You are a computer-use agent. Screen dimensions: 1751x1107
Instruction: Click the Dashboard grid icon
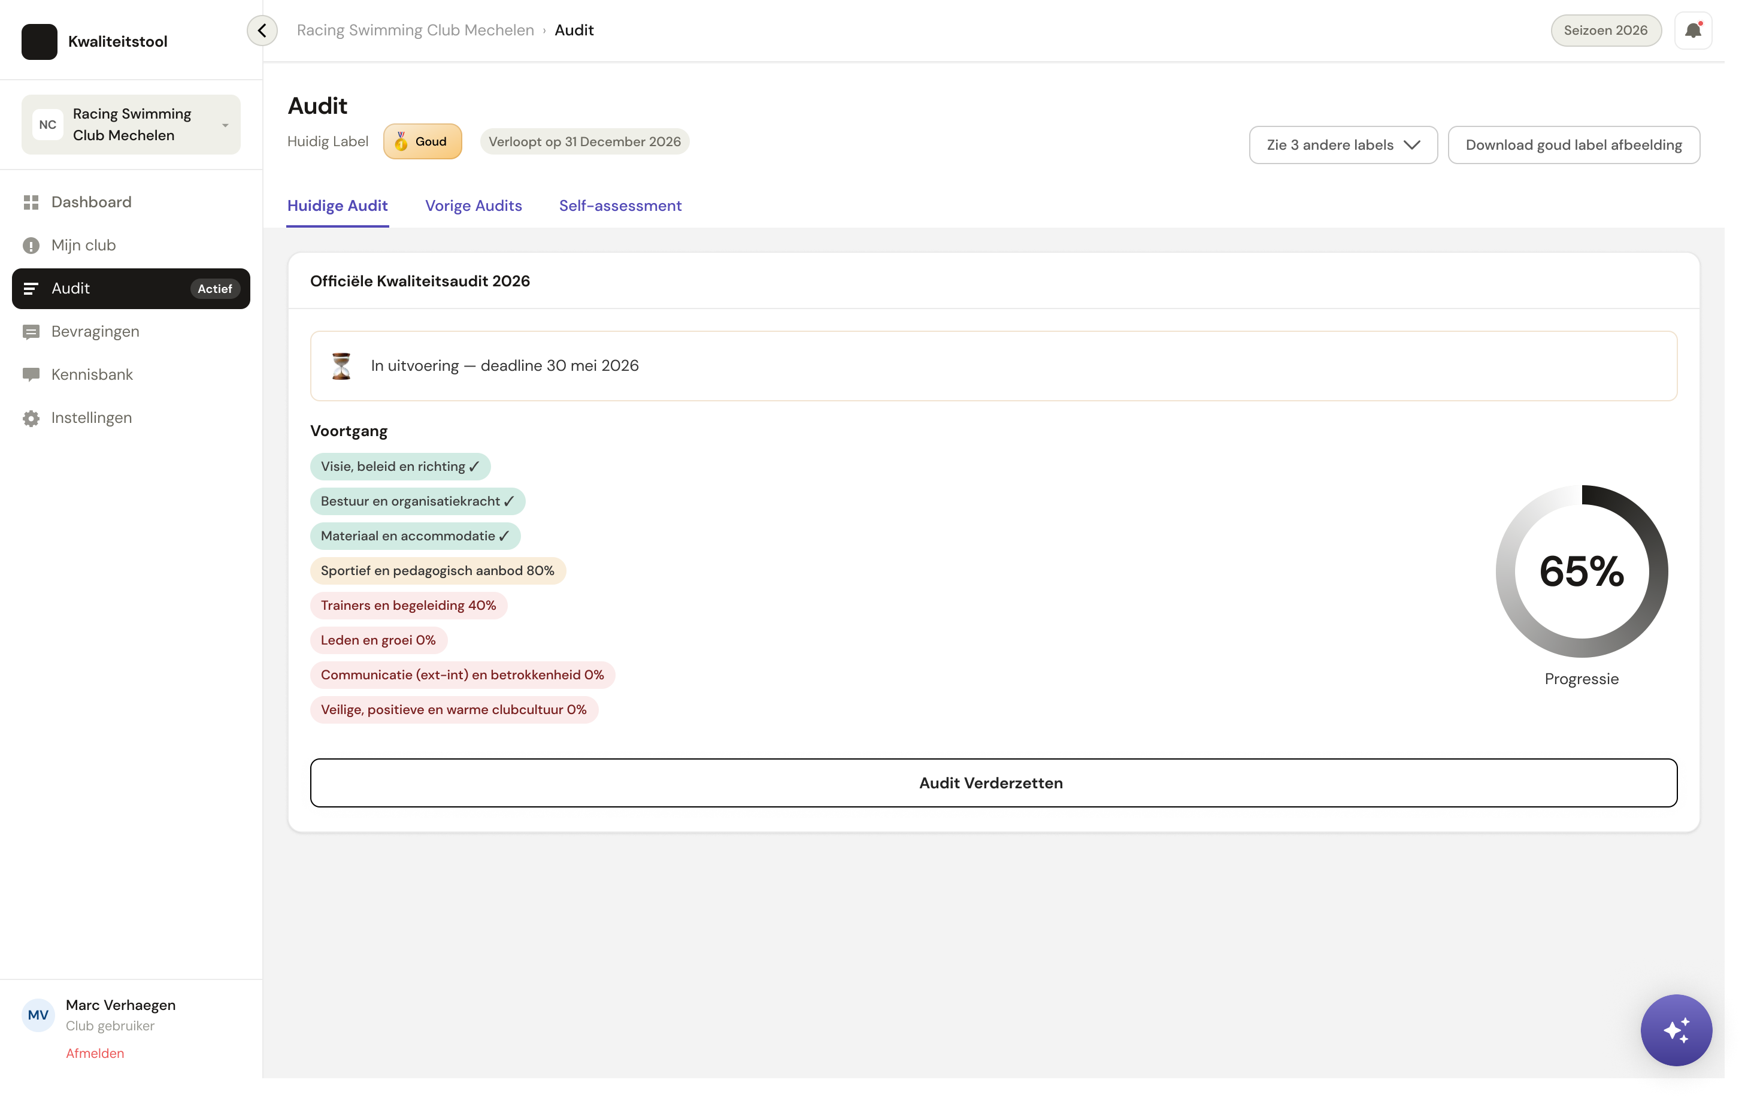point(31,202)
